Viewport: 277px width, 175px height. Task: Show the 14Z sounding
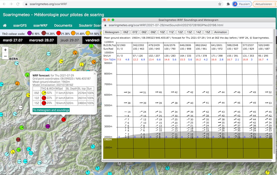point(198,32)
